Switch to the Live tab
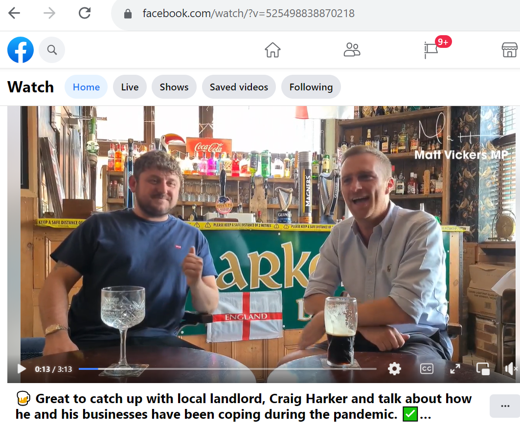520x429 pixels. (x=130, y=87)
